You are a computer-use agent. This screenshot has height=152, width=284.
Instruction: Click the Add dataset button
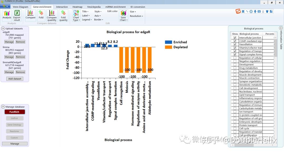point(14,78)
